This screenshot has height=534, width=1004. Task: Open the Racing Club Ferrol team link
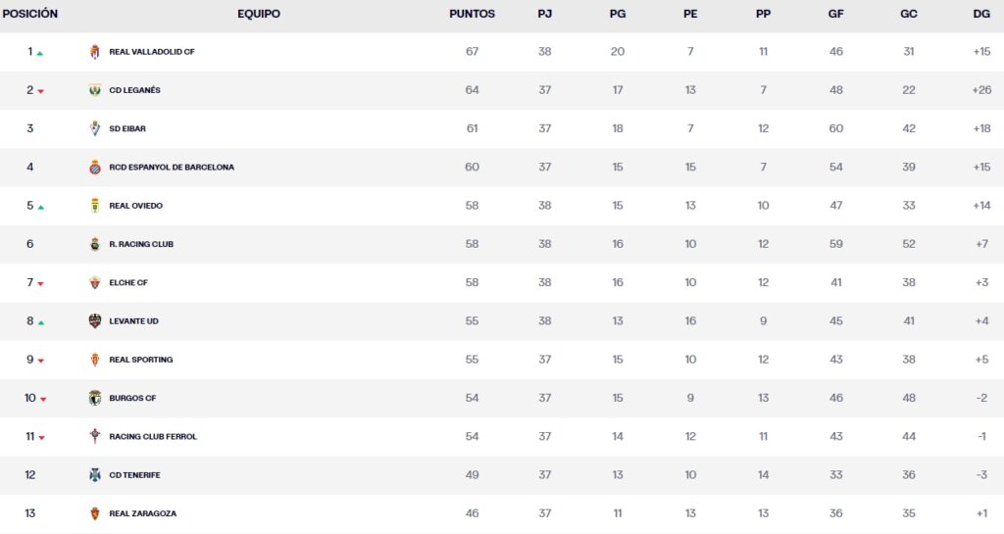click(153, 437)
